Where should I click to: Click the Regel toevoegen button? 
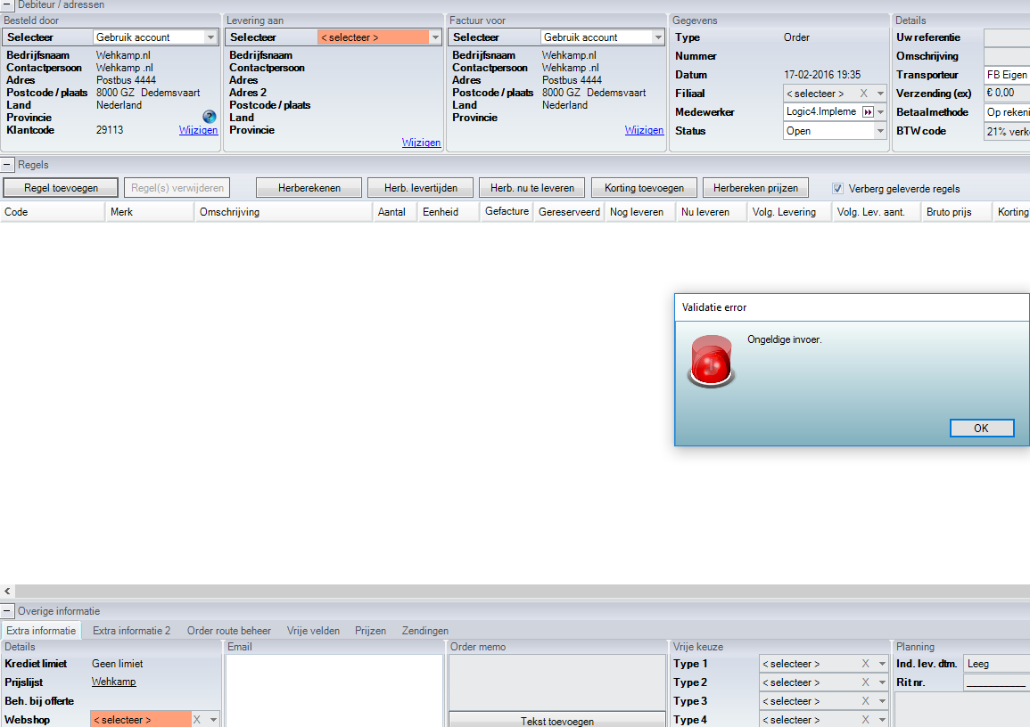61,188
